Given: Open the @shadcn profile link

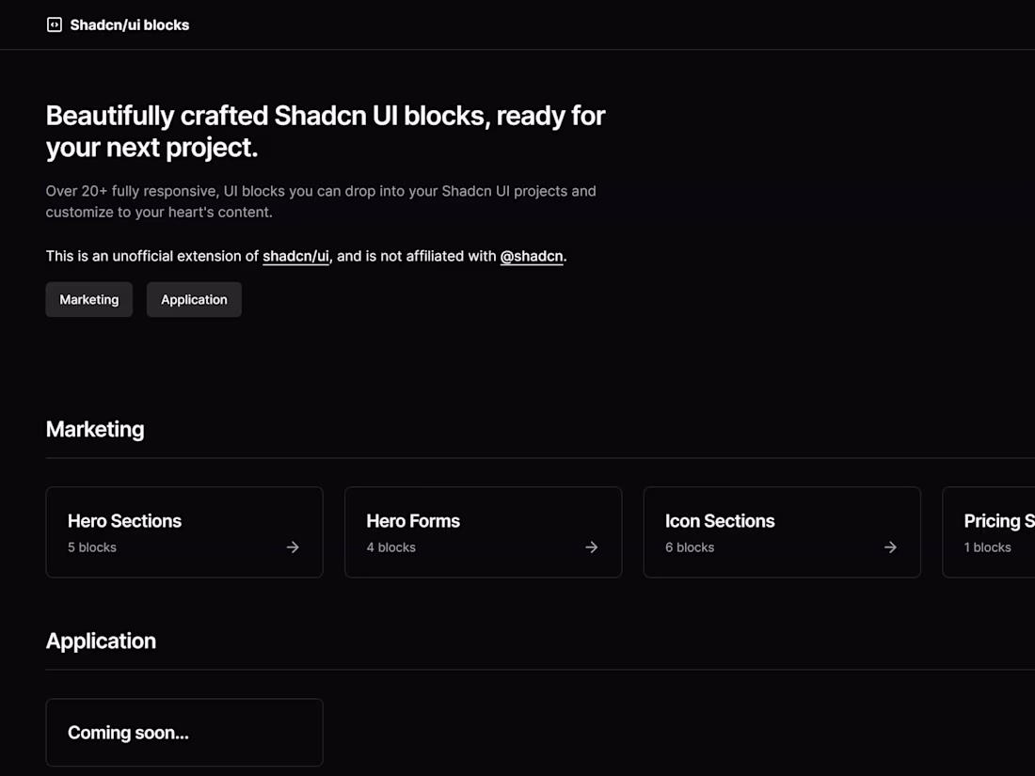Looking at the screenshot, I should pyautogui.click(x=531, y=256).
